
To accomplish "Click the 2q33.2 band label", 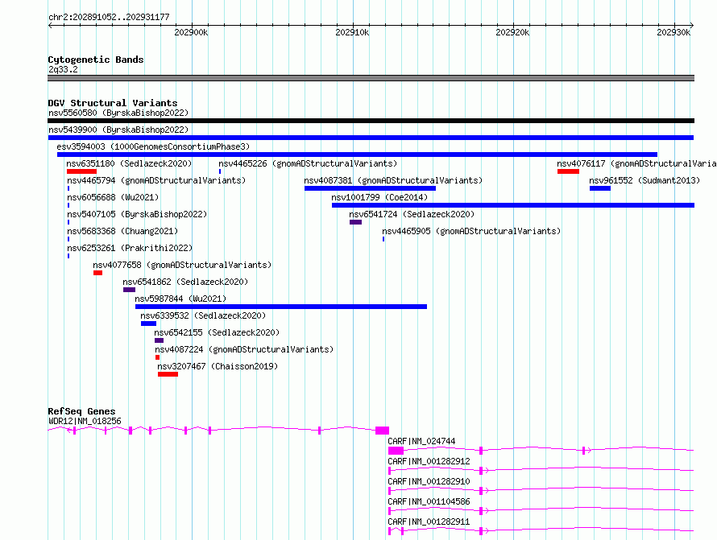I will [63, 69].
